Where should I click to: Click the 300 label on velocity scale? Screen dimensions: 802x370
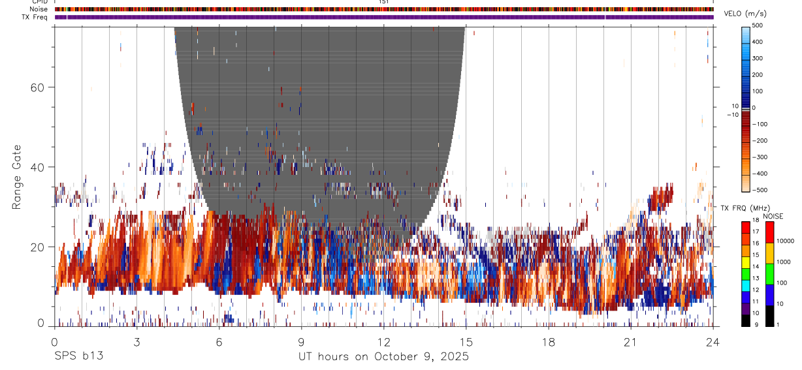tap(758, 59)
